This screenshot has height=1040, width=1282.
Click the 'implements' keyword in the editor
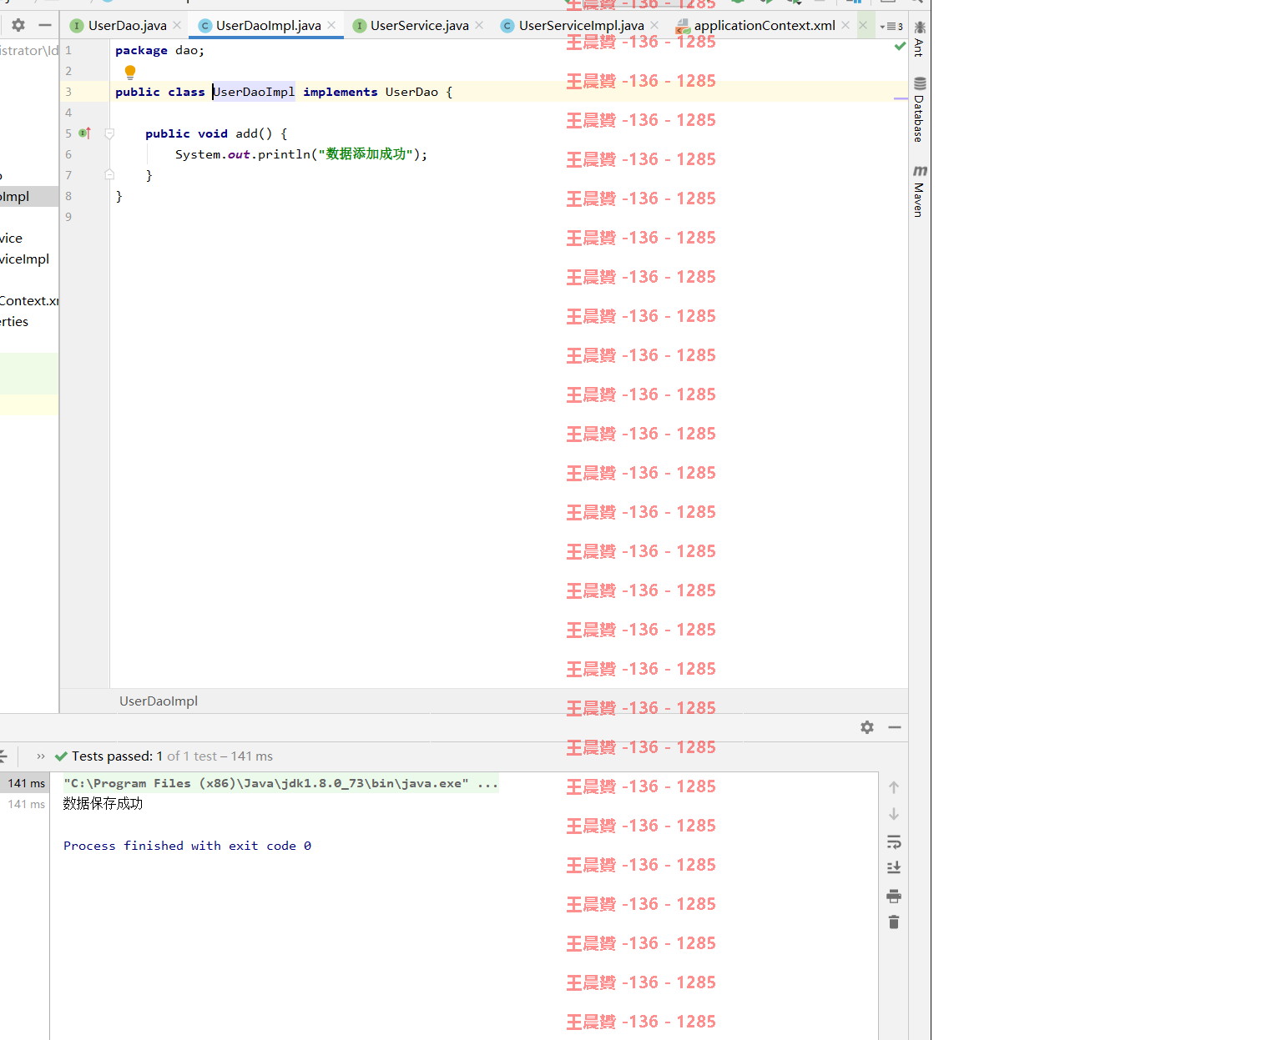coord(341,92)
